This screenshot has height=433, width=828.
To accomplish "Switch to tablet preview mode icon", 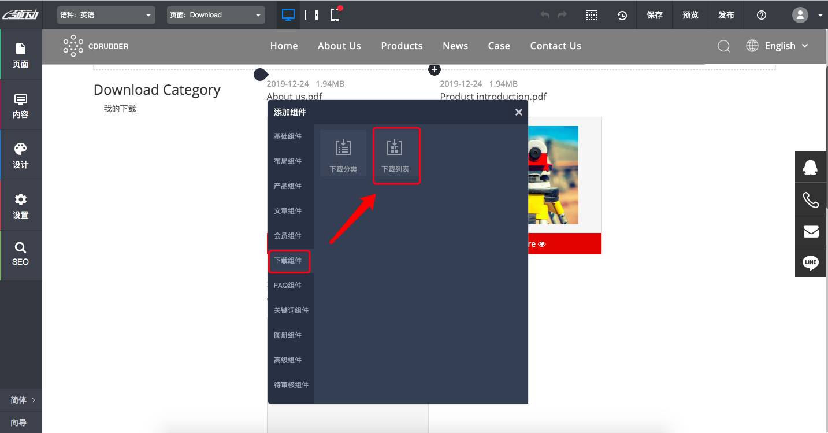I will point(311,15).
